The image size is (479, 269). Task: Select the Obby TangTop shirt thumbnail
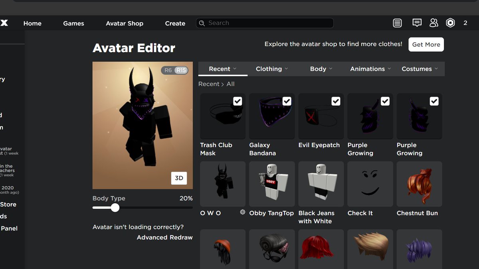tap(272, 184)
